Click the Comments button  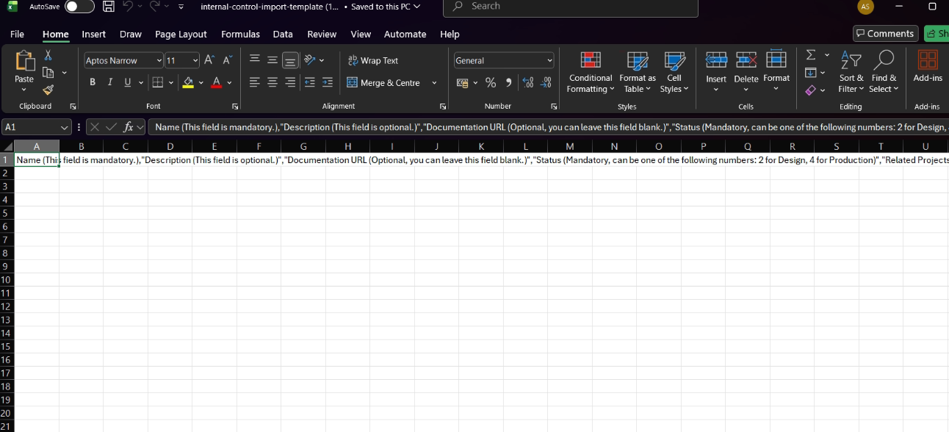[x=884, y=34]
